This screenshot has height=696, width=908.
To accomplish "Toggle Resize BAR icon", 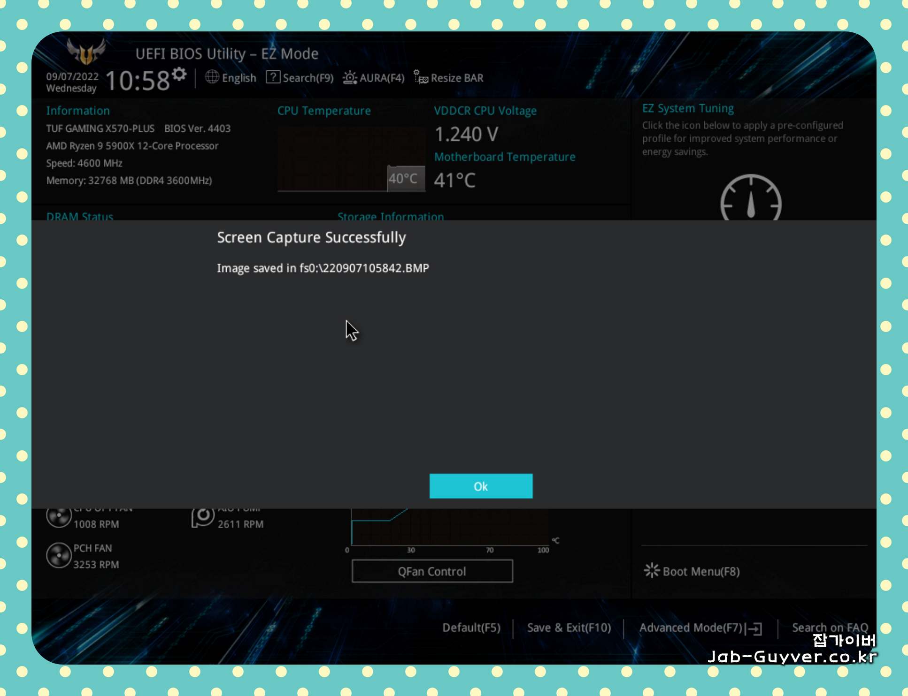I will point(420,77).
